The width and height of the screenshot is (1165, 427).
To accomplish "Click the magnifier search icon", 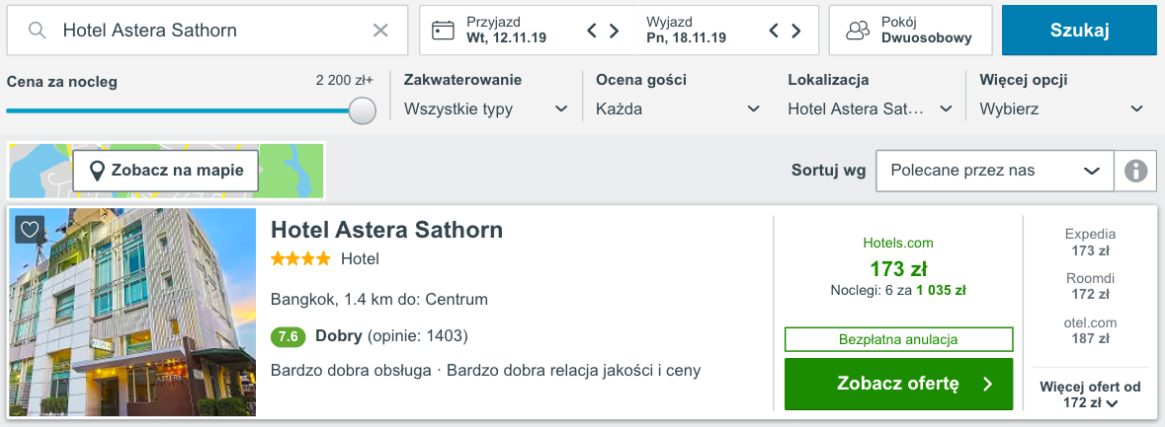I will point(38,31).
